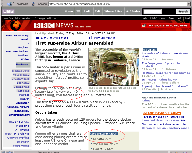Click the Bookmarks icon in the browser toolbar

pos(9,4)
